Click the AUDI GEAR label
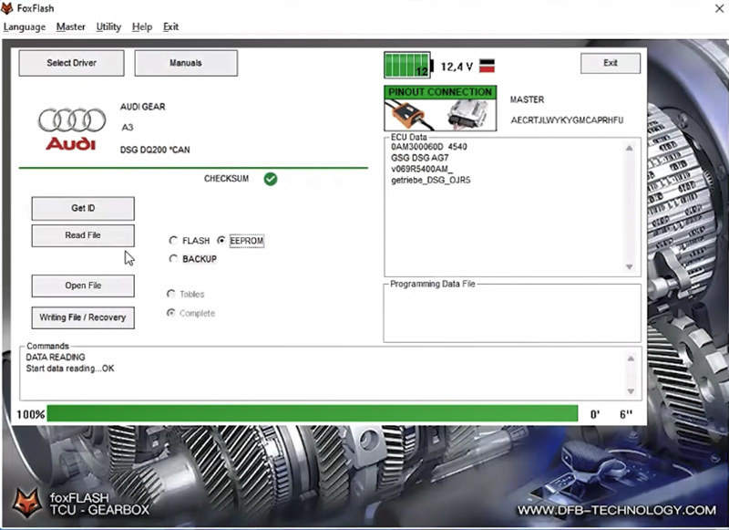Image resolution: width=729 pixels, height=530 pixels. (143, 107)
